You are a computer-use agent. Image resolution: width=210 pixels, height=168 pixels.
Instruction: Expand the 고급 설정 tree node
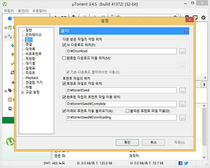[x=22, y=92]
